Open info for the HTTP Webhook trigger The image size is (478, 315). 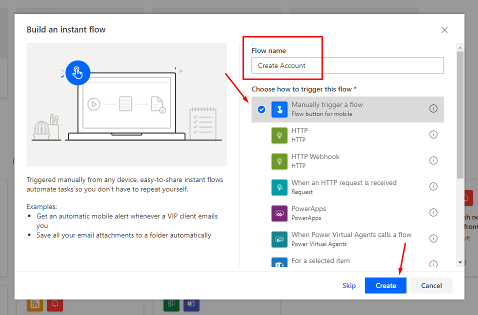click(433, 160)
